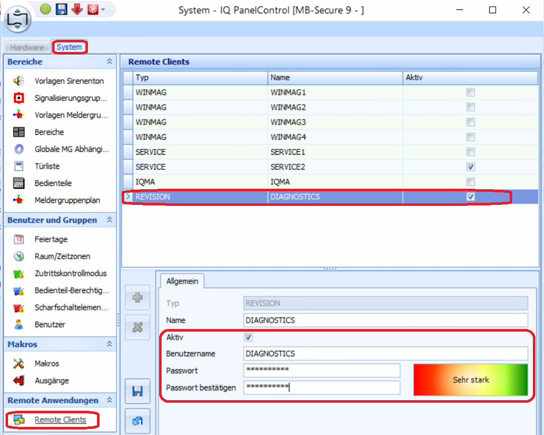The width and height of the screenshot is (544, 435).
Task: Click the Globale MG Abhängigkeiten icon
Action: (x=19, y=149)
